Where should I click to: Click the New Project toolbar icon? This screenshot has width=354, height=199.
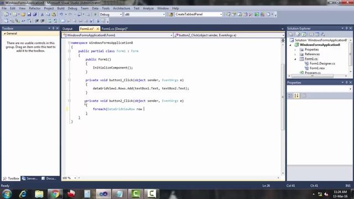tap(6, 14)
